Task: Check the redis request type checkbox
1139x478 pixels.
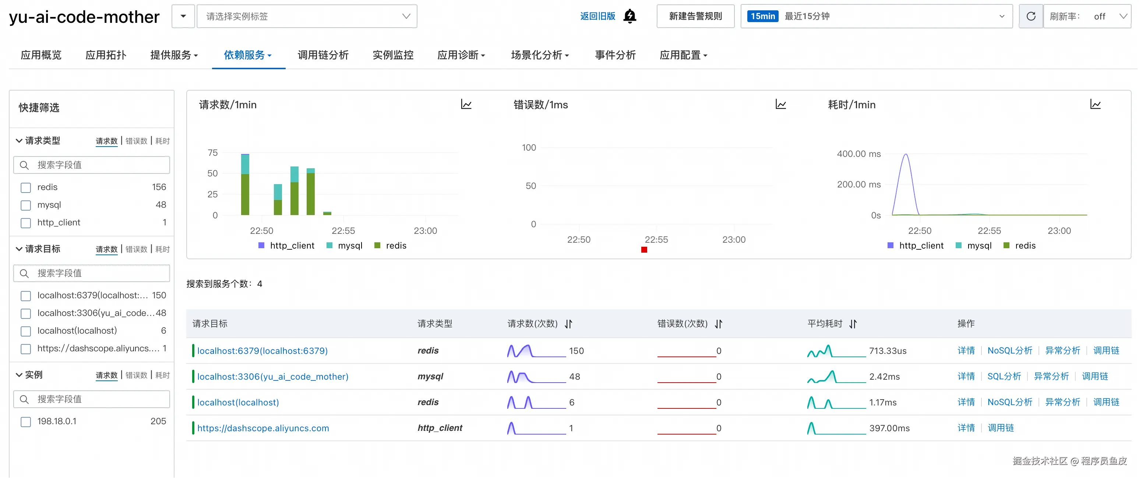Action: click(x=26, y=187)
